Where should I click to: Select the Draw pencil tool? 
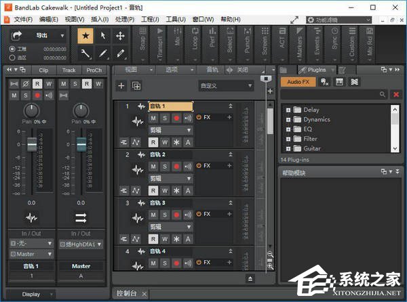103,53
